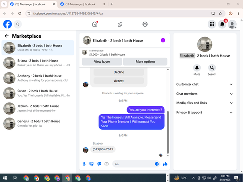Expand Chat members section

pyautogui.click(x=205, y=94)
